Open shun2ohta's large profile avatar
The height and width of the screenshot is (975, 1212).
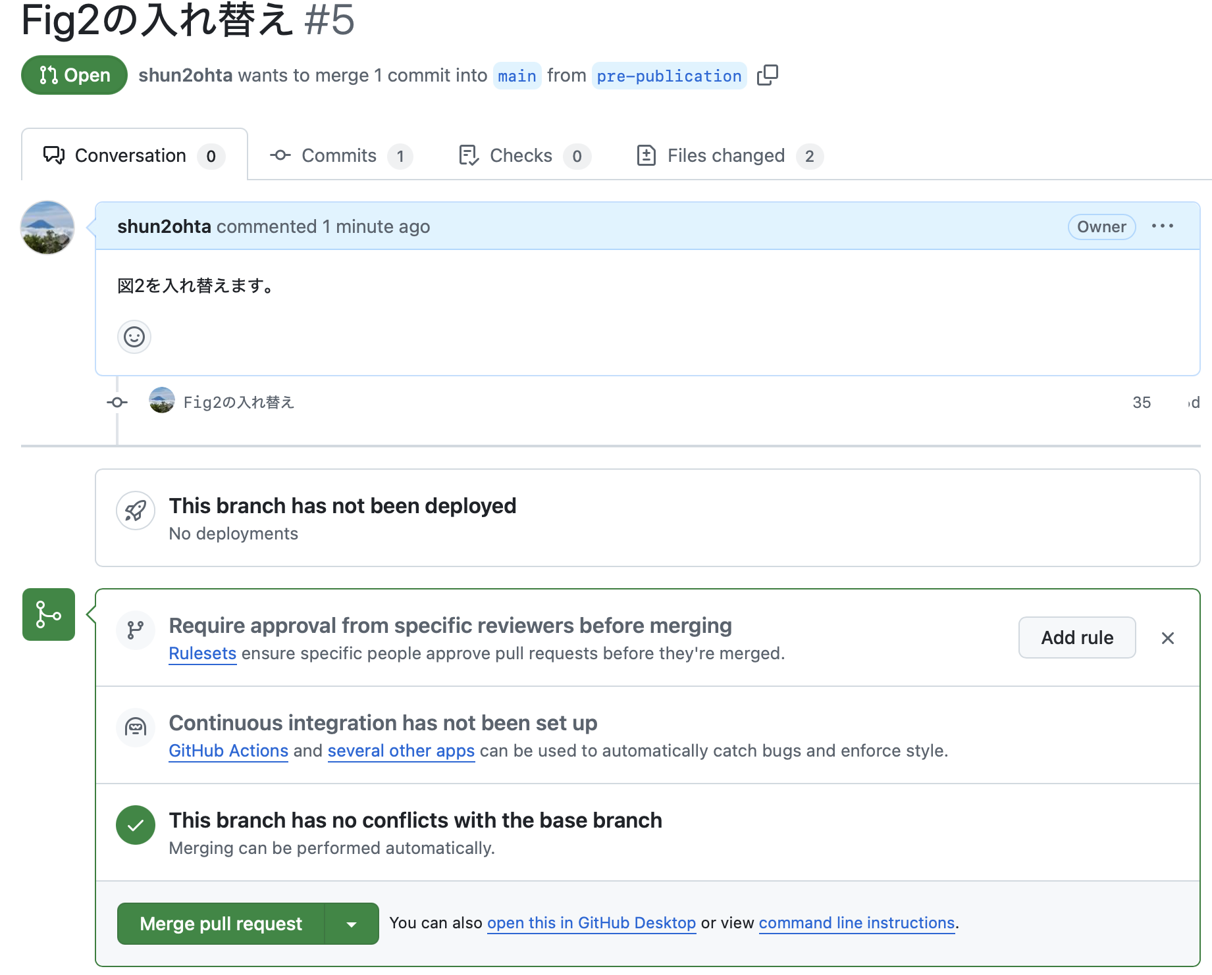[x=47, y=228]
